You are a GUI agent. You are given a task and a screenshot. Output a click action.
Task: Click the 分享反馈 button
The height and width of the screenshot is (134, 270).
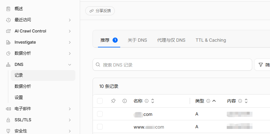[100, 11]
